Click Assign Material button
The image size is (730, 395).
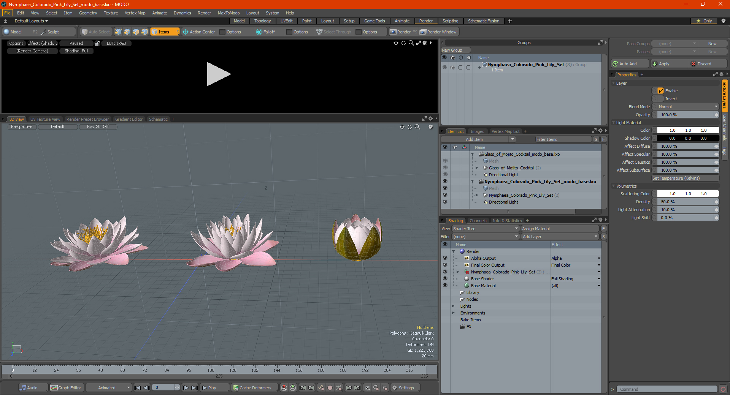point(560,229)
